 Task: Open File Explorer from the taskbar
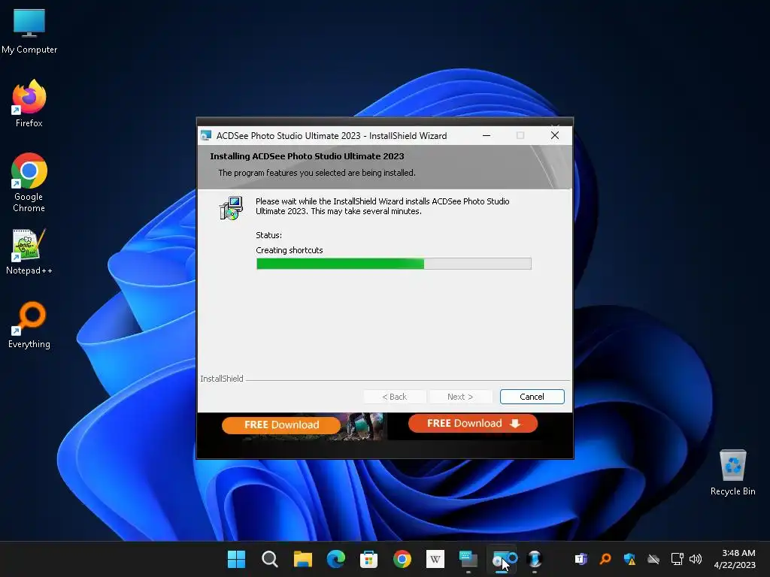click(x=303, y=559)
